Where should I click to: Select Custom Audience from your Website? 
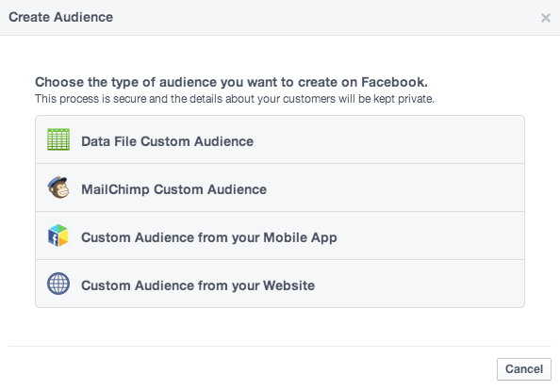(x=280, y=284)
